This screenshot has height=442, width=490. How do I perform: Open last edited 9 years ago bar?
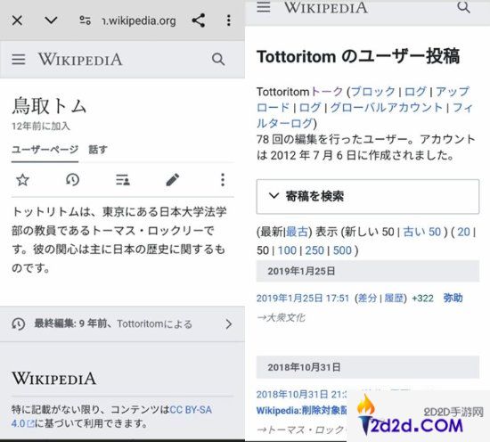coord(123,324)
